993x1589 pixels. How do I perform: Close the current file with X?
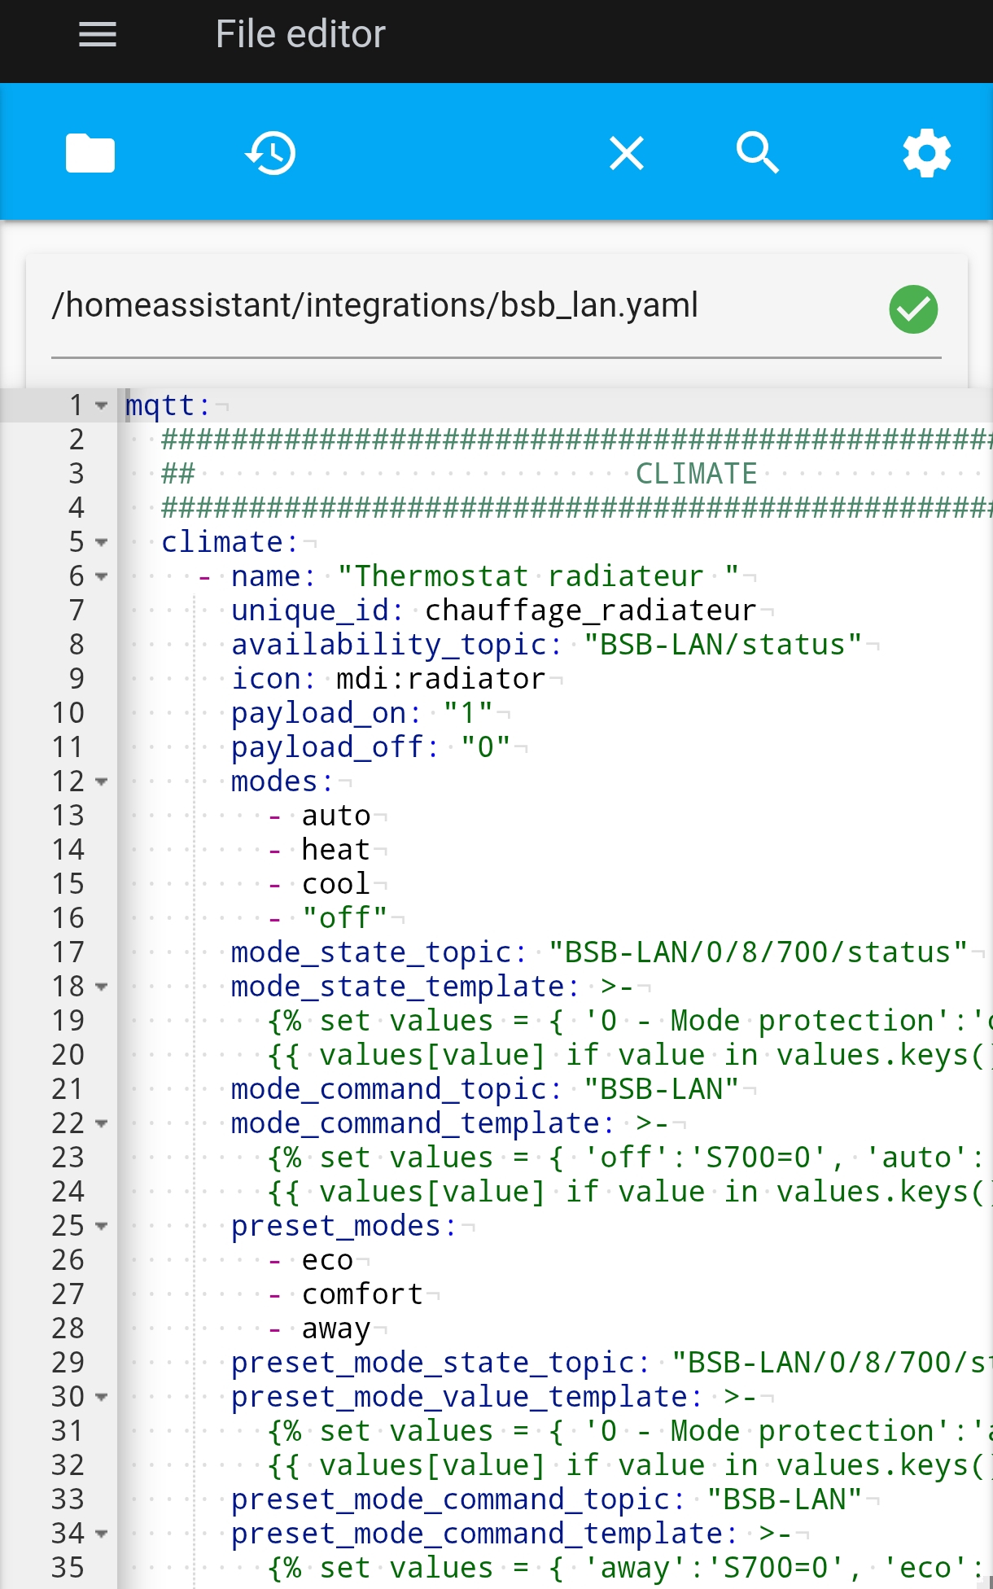pyautogui.click(x=627, y=153)
